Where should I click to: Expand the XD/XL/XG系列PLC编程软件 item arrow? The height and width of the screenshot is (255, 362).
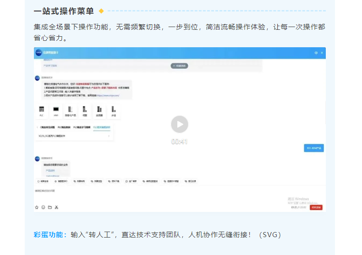109,136
